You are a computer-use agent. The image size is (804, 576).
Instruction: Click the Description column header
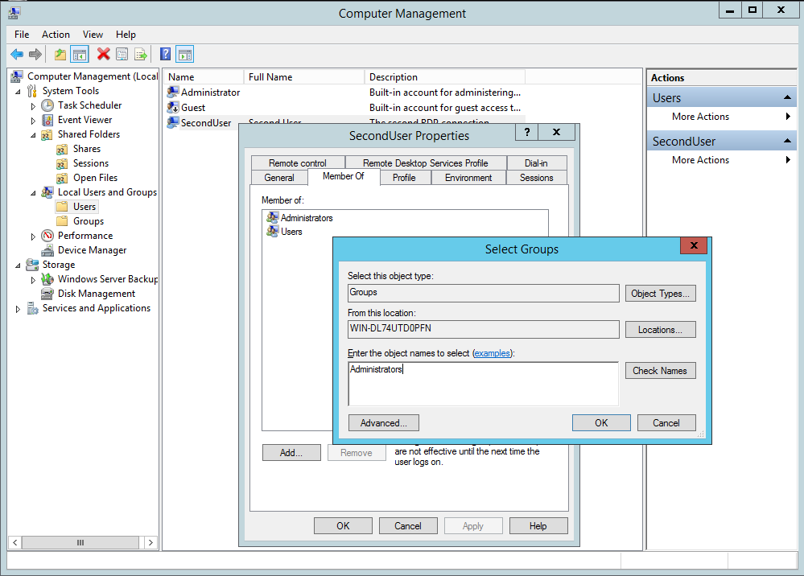pyautogui.click(x=444, y=77)
